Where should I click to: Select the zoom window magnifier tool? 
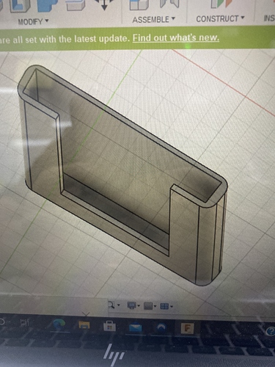pyautogui.click(x=114, y=305)
